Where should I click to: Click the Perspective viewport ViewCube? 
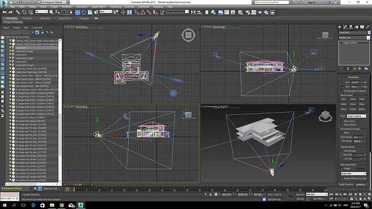pos(325,116)
